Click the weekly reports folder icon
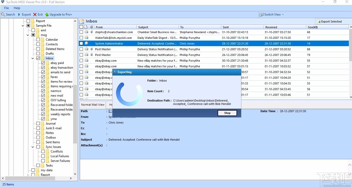This screenshot has height=187, width=352. pyautogui.click(x=48, y=114)
